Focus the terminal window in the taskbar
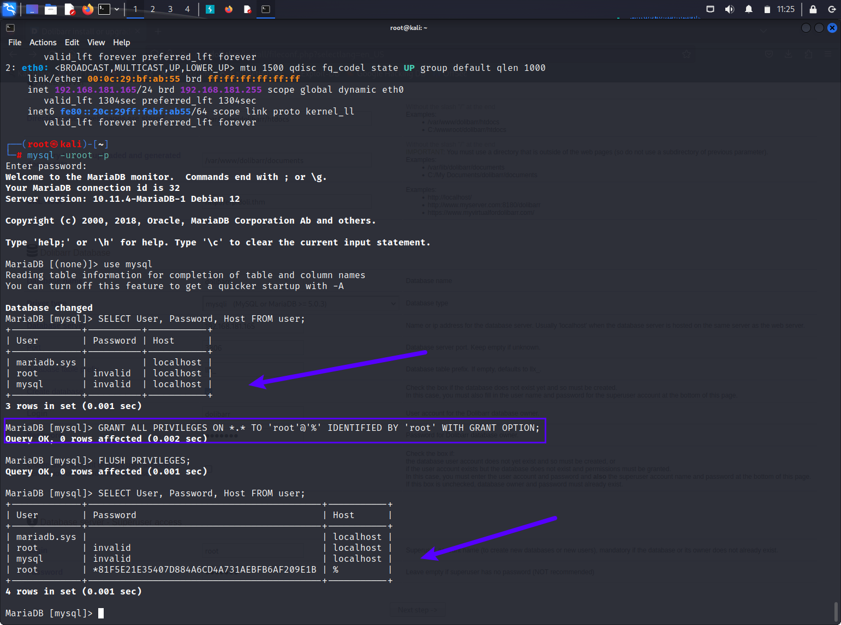This screenshot has width=841, height=625. tap(266, 9)
